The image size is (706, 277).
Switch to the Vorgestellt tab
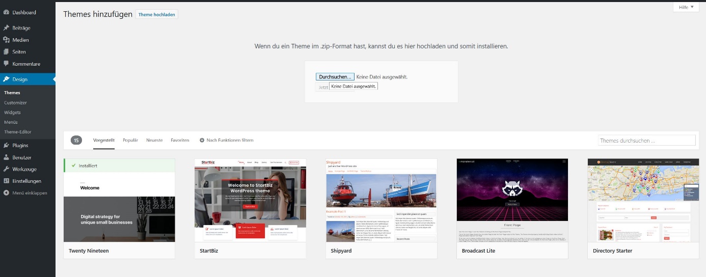[x=104, y=140]
